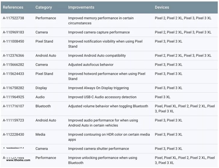Click reference A-112228430

[14, 134]
